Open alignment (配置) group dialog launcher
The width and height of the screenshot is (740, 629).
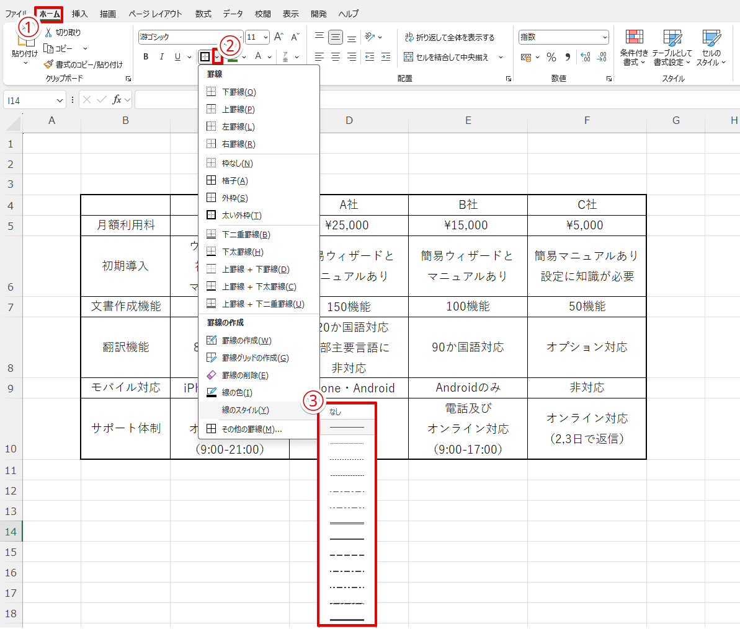pos(508,79)
